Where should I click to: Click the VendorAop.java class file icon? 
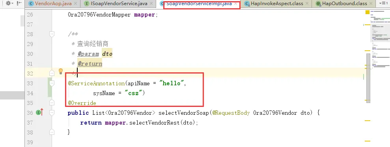[x=31, y=4]
